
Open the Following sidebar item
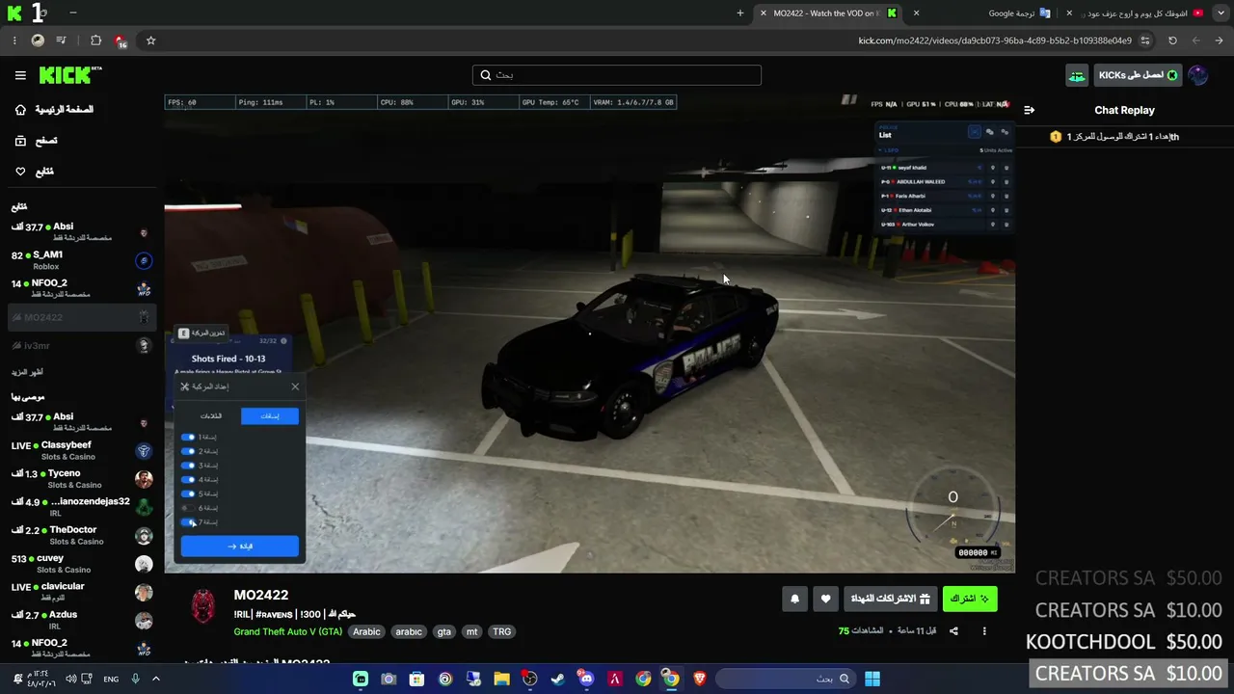[34, 172]
